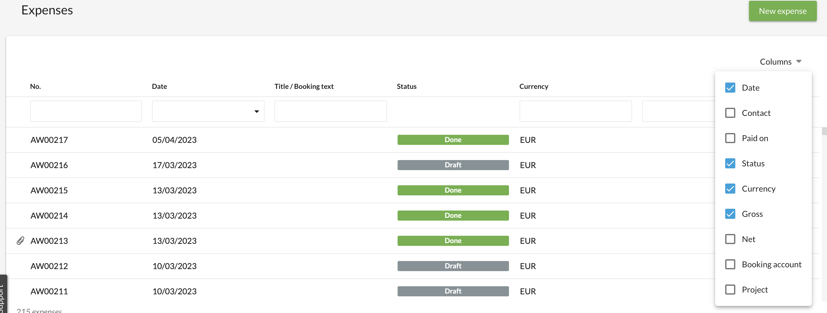Focus the Title / Booking text filter field

(x=330, y=111)
